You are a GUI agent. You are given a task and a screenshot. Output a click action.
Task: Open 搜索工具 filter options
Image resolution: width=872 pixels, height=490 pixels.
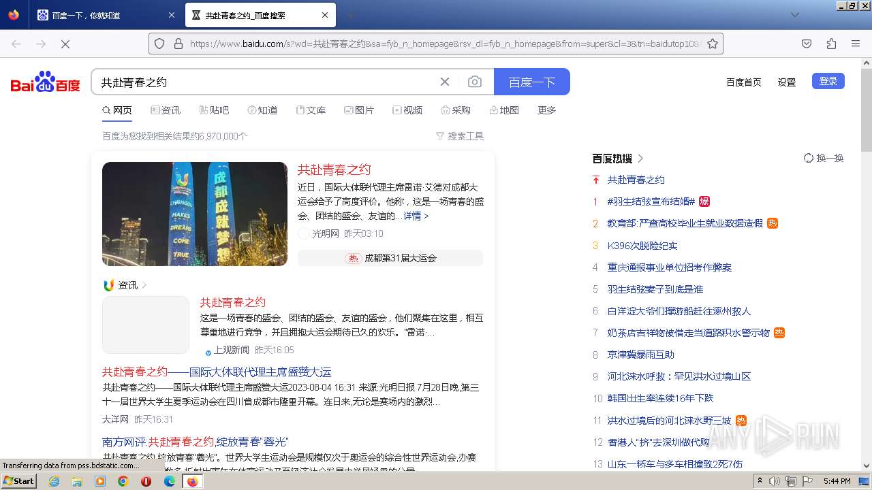pos(460,136)
